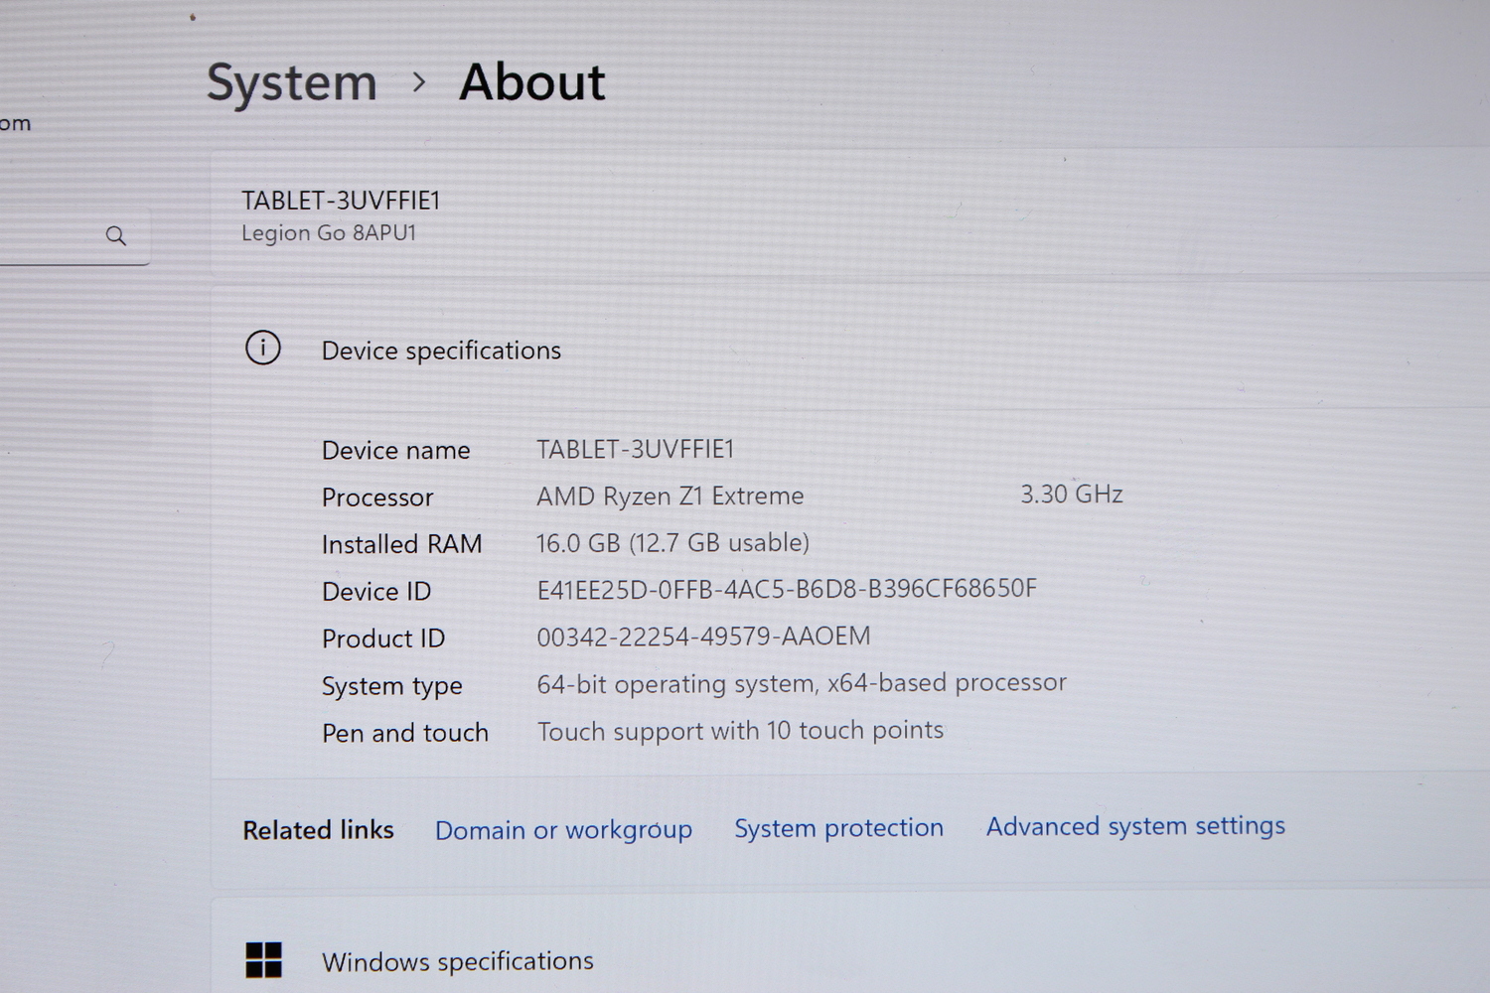Click the Device ID label
Image resolution: width=1490 pixels, height=993 pixels.
375,591
